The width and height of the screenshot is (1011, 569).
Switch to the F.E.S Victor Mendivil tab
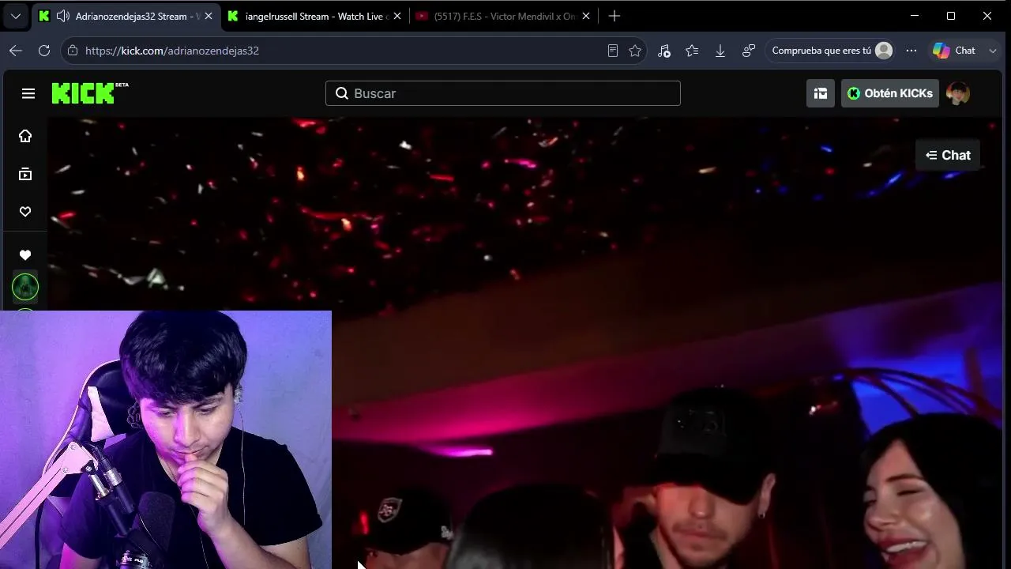[504, 16]
